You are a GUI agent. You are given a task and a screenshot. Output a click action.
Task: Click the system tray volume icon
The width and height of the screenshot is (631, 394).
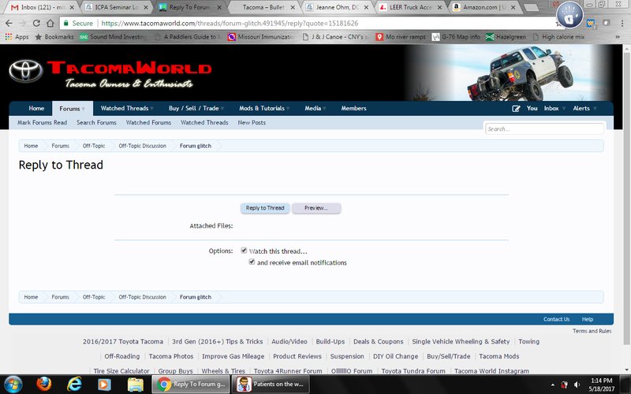pyautogui.click(x=577, y=385)
